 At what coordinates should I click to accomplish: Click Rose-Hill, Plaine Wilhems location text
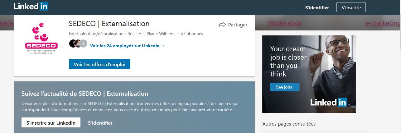tap(151, 34)
